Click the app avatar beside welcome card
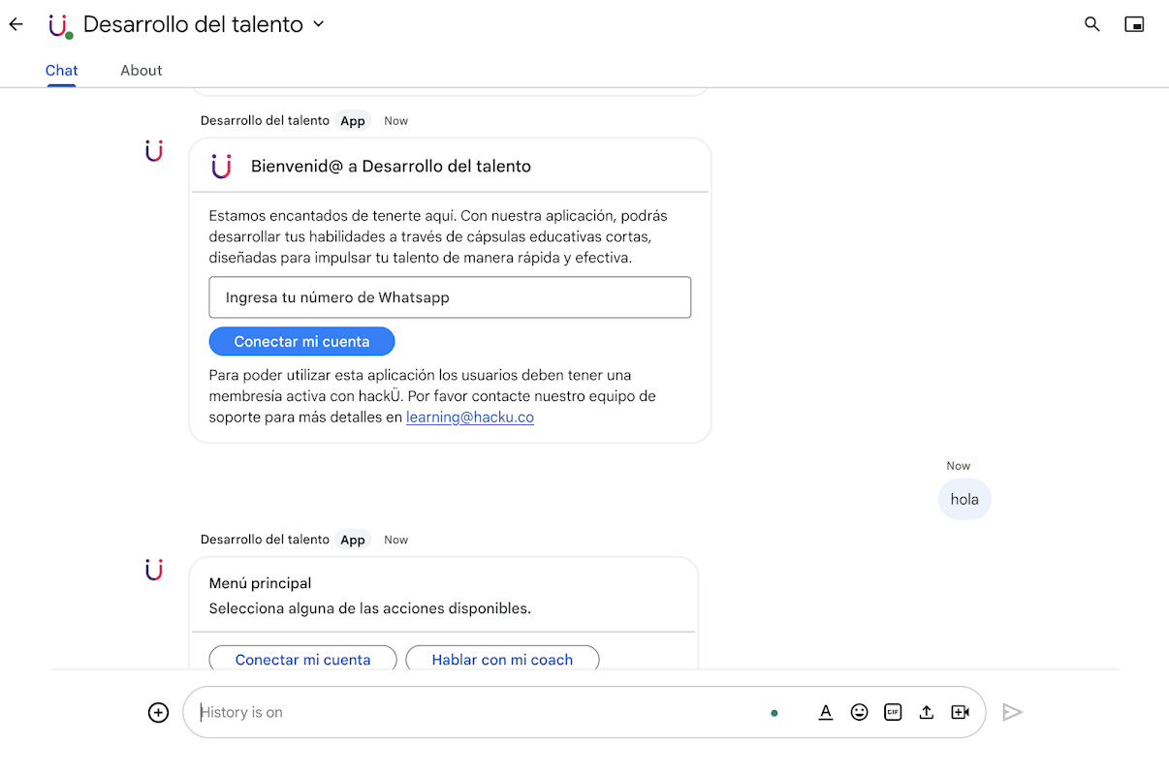Screen dimensions: 1169x775 (154, 151)
